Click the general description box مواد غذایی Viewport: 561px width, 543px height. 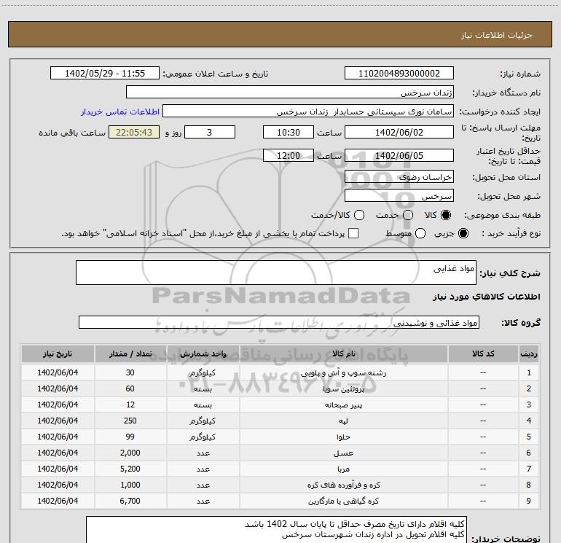click(276, 273)
